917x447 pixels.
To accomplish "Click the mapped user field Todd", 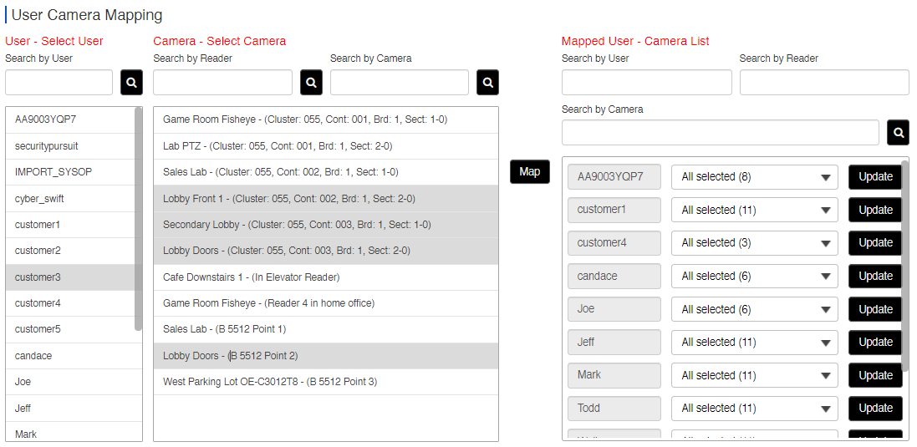I will click(614, 408).
